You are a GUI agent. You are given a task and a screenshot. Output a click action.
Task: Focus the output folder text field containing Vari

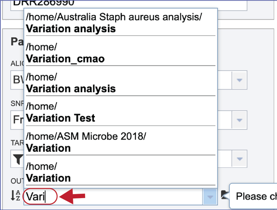point(113,197)
